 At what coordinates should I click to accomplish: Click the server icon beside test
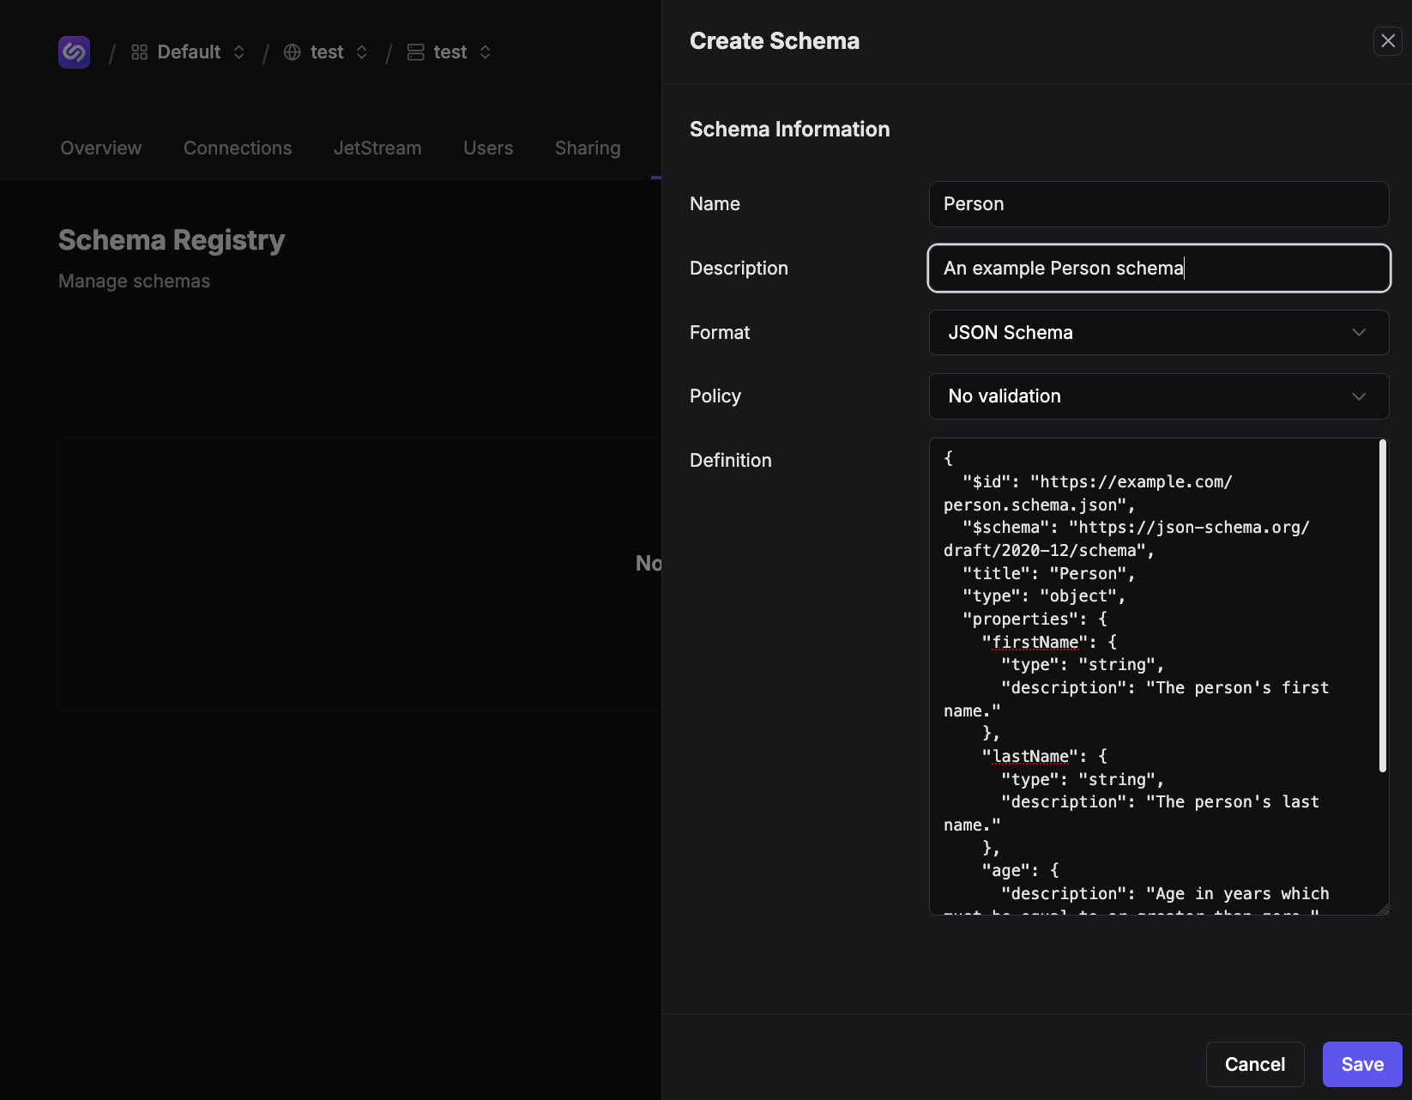(415, 52)
